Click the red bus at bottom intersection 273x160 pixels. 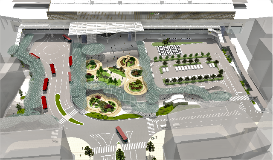coord(122,134)
